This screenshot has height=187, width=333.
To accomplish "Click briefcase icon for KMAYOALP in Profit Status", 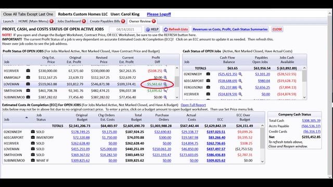I will [28, 77].
